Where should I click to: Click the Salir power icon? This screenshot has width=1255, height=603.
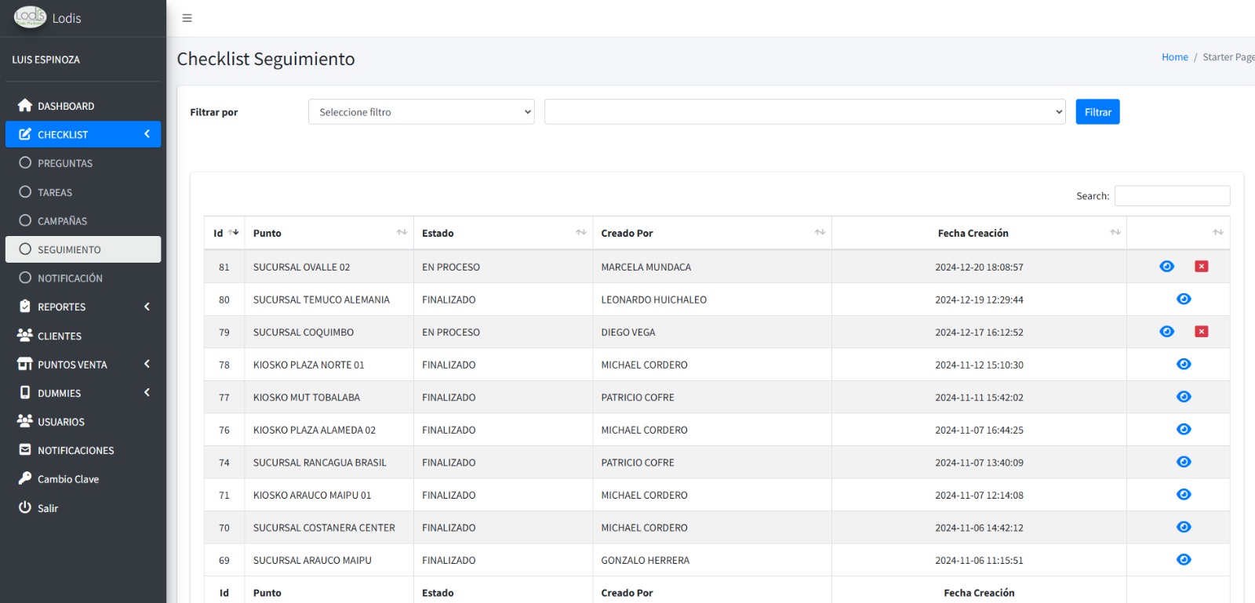point(25,507)
